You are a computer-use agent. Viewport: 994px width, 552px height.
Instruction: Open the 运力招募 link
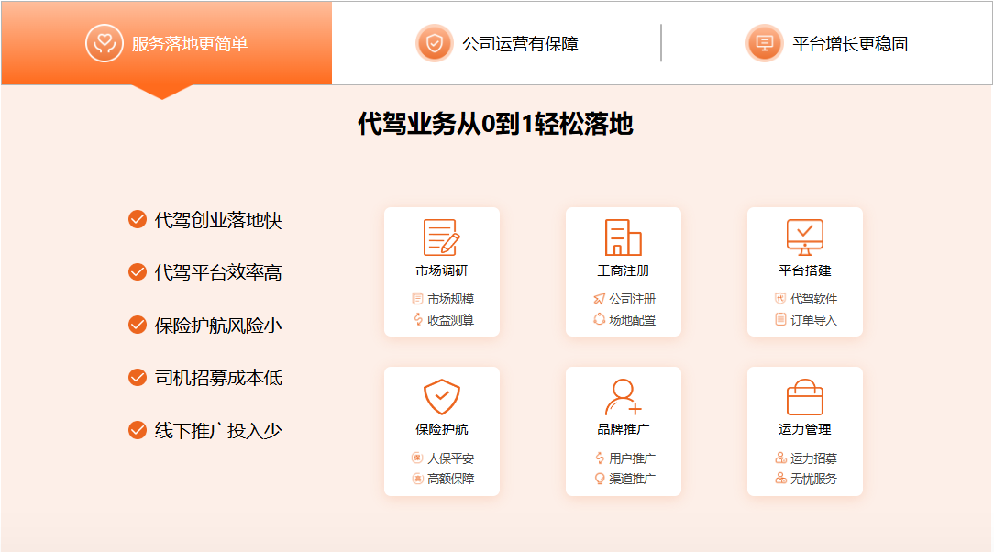click(x=813, y=458)
